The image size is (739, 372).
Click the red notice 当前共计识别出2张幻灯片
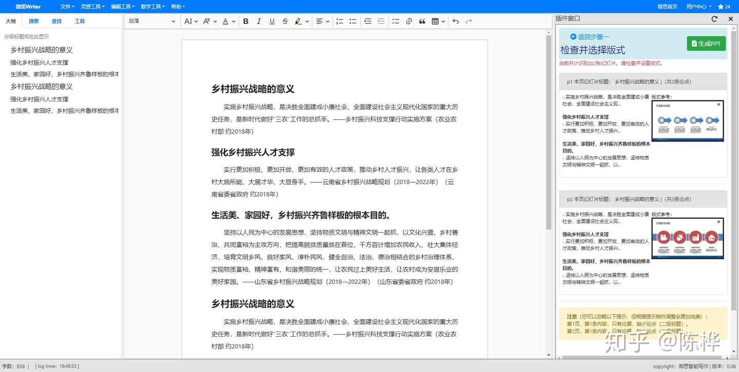611,64
